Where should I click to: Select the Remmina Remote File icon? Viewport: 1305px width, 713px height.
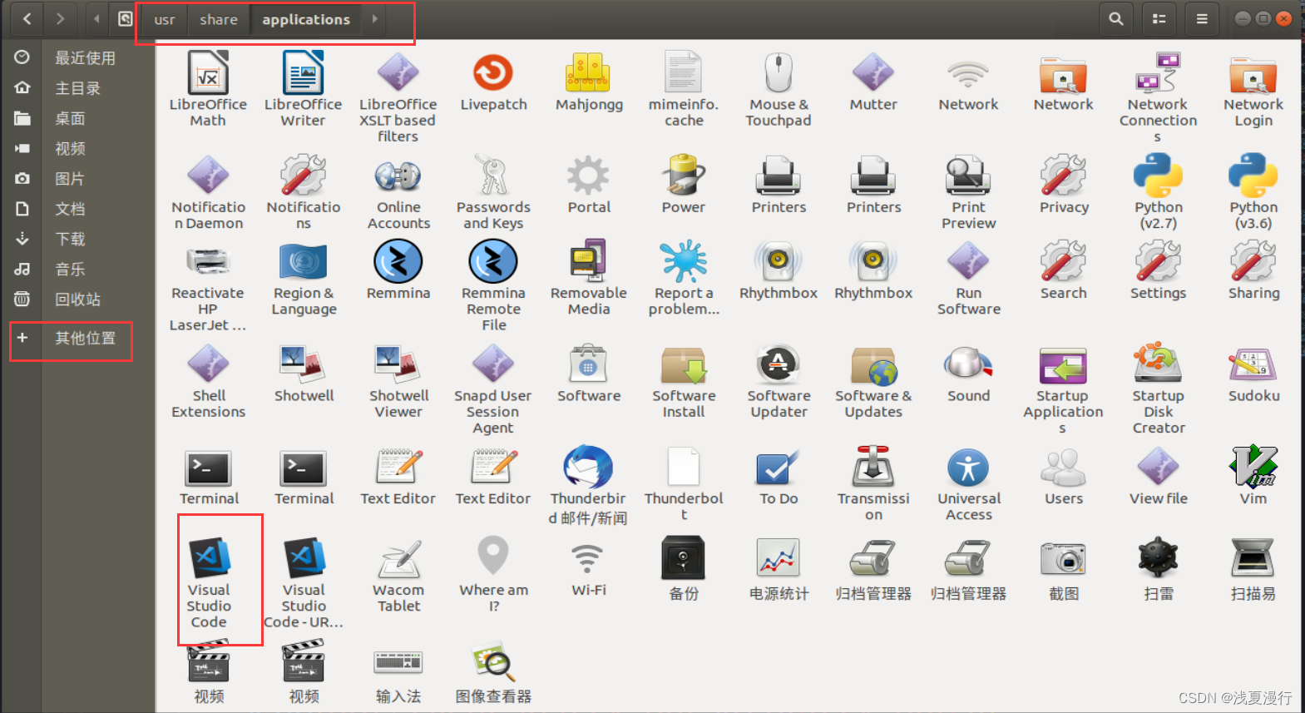(493, 261)
